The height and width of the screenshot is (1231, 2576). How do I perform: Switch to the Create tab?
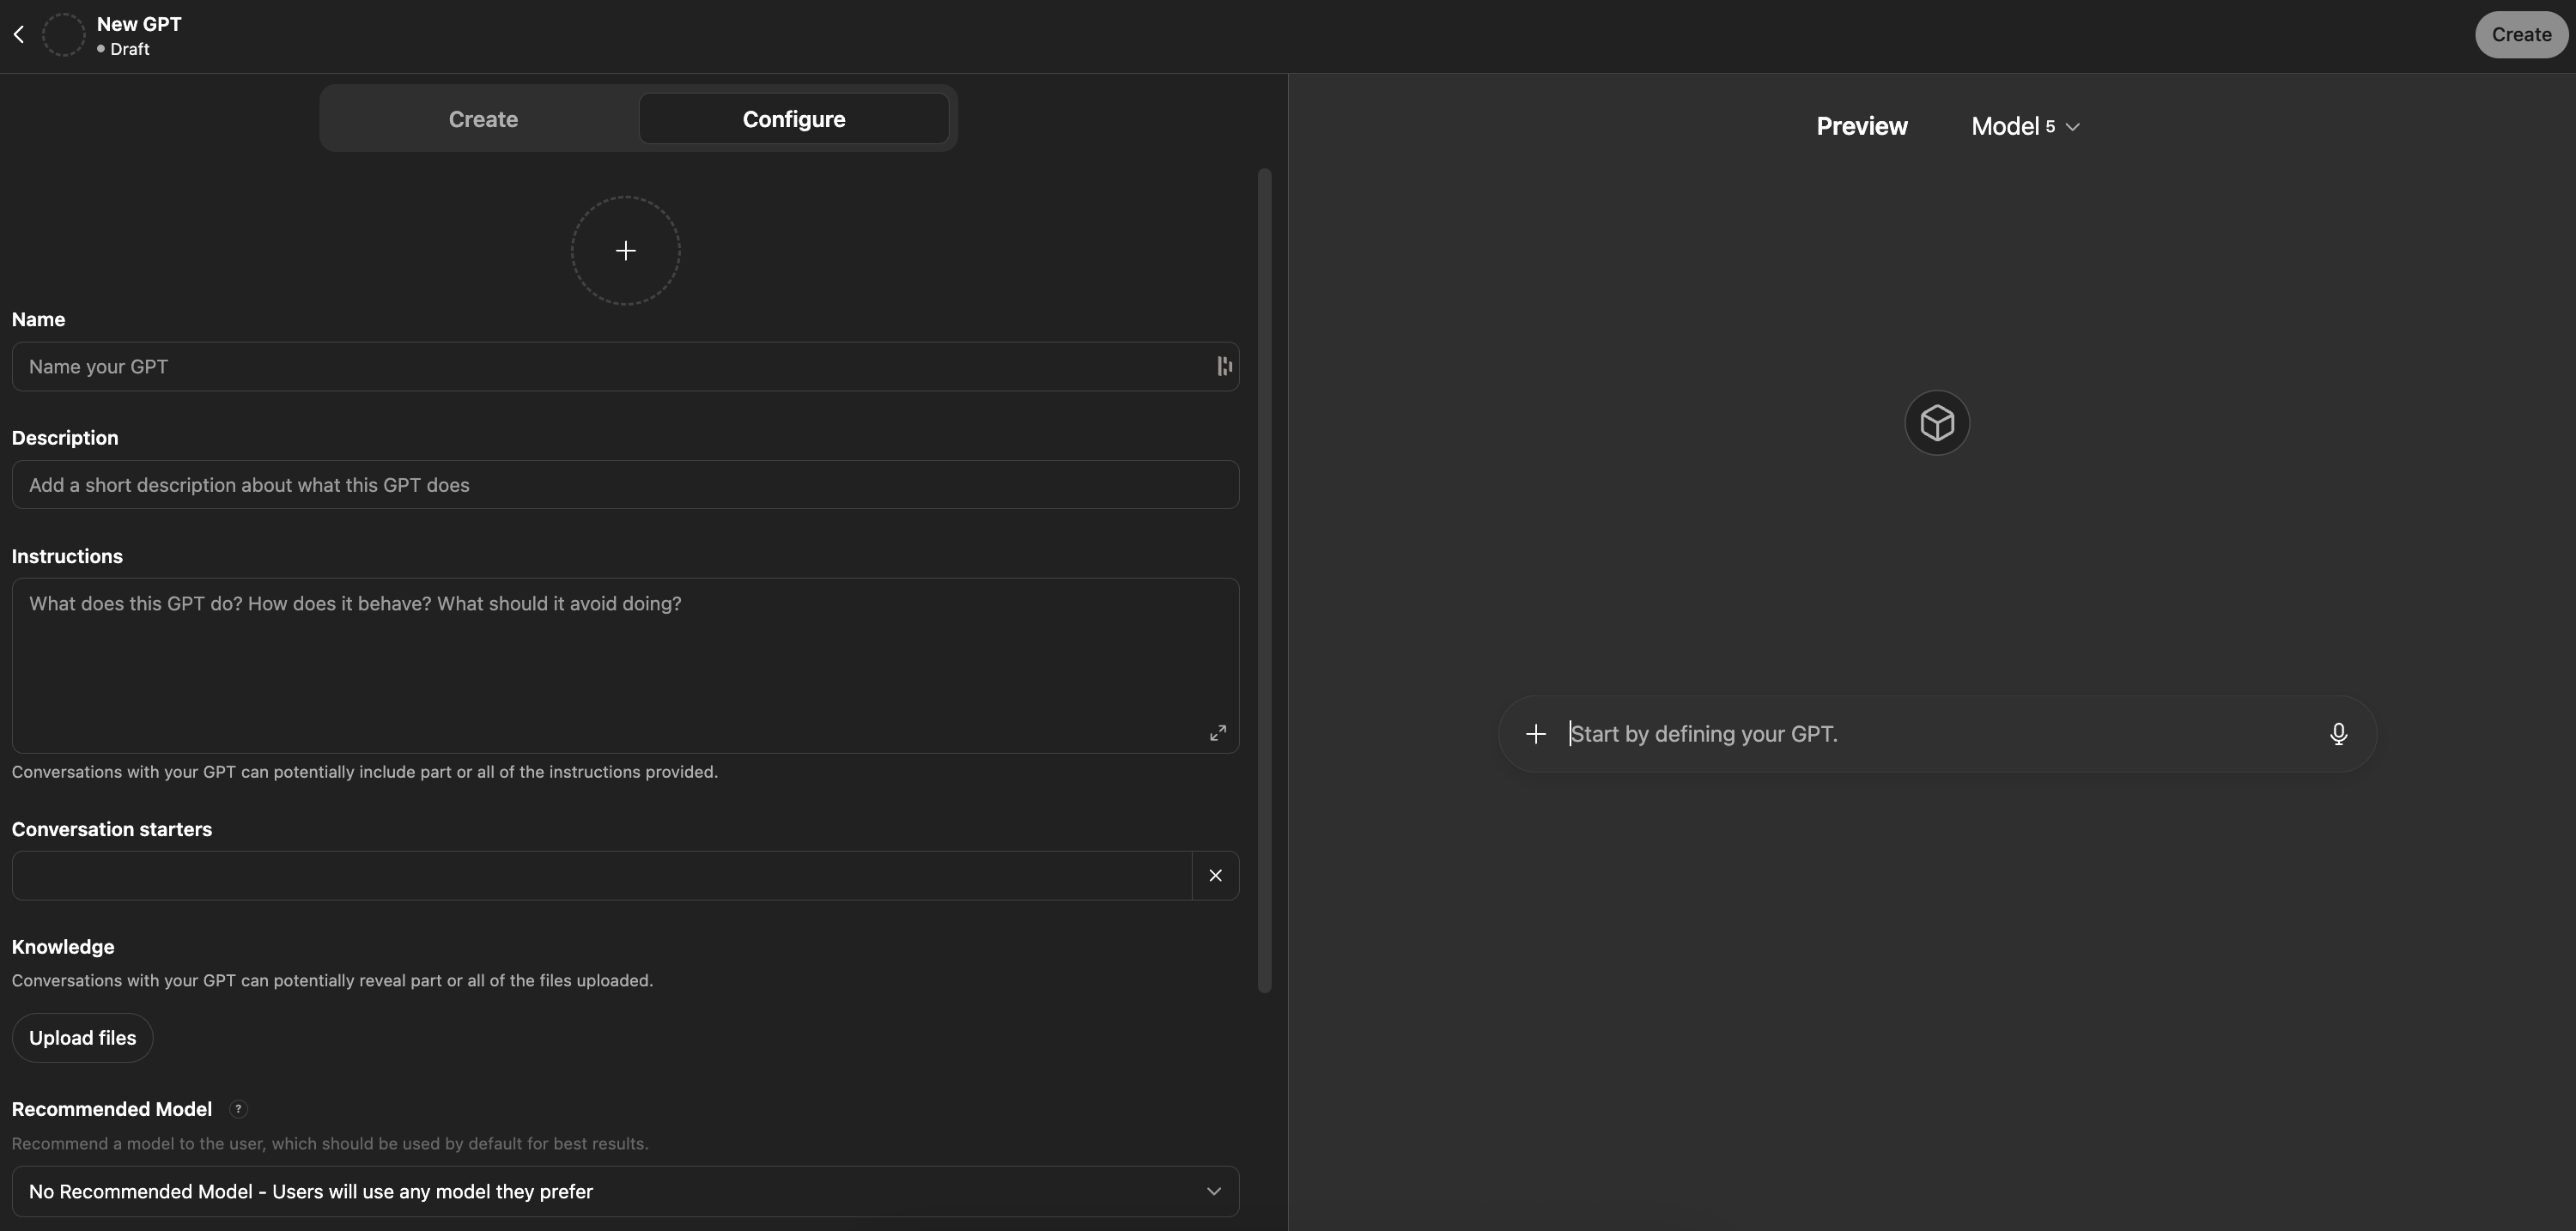[483, 120]
